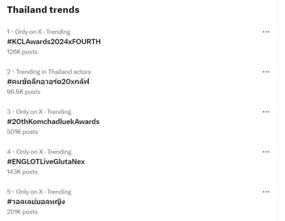Open more options for #ENGLOTLiveGlutaNex trend

point(266,152)
